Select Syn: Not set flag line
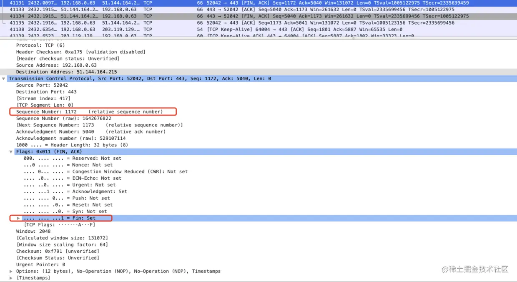 coord(65,212)
